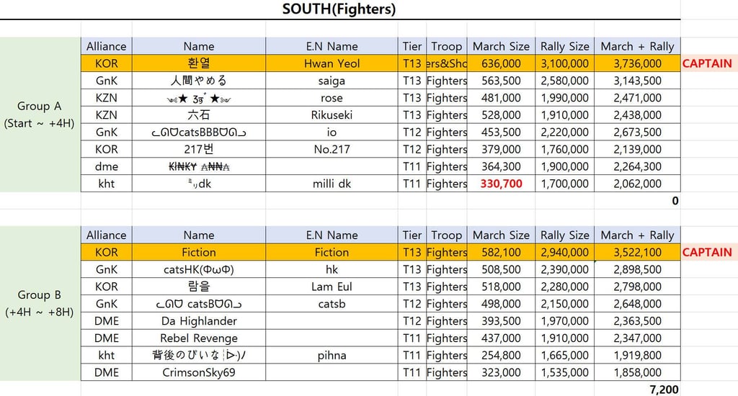
Task: Select the 7,200 total cell
Action: [x=663, y=390]
